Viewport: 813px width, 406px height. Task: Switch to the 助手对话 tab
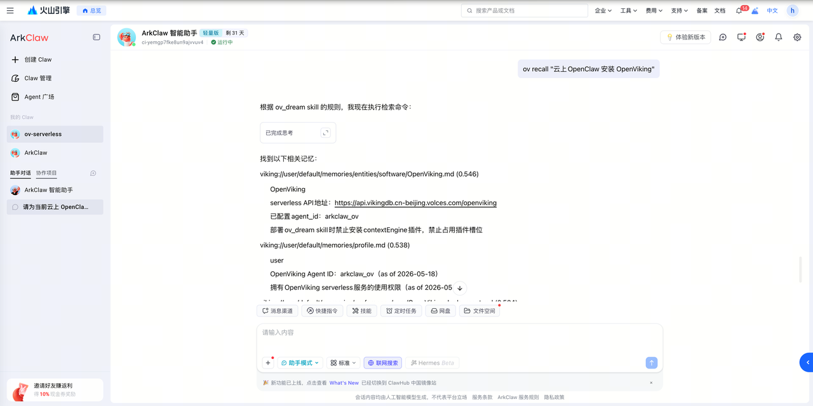click(x=20, y=173)
